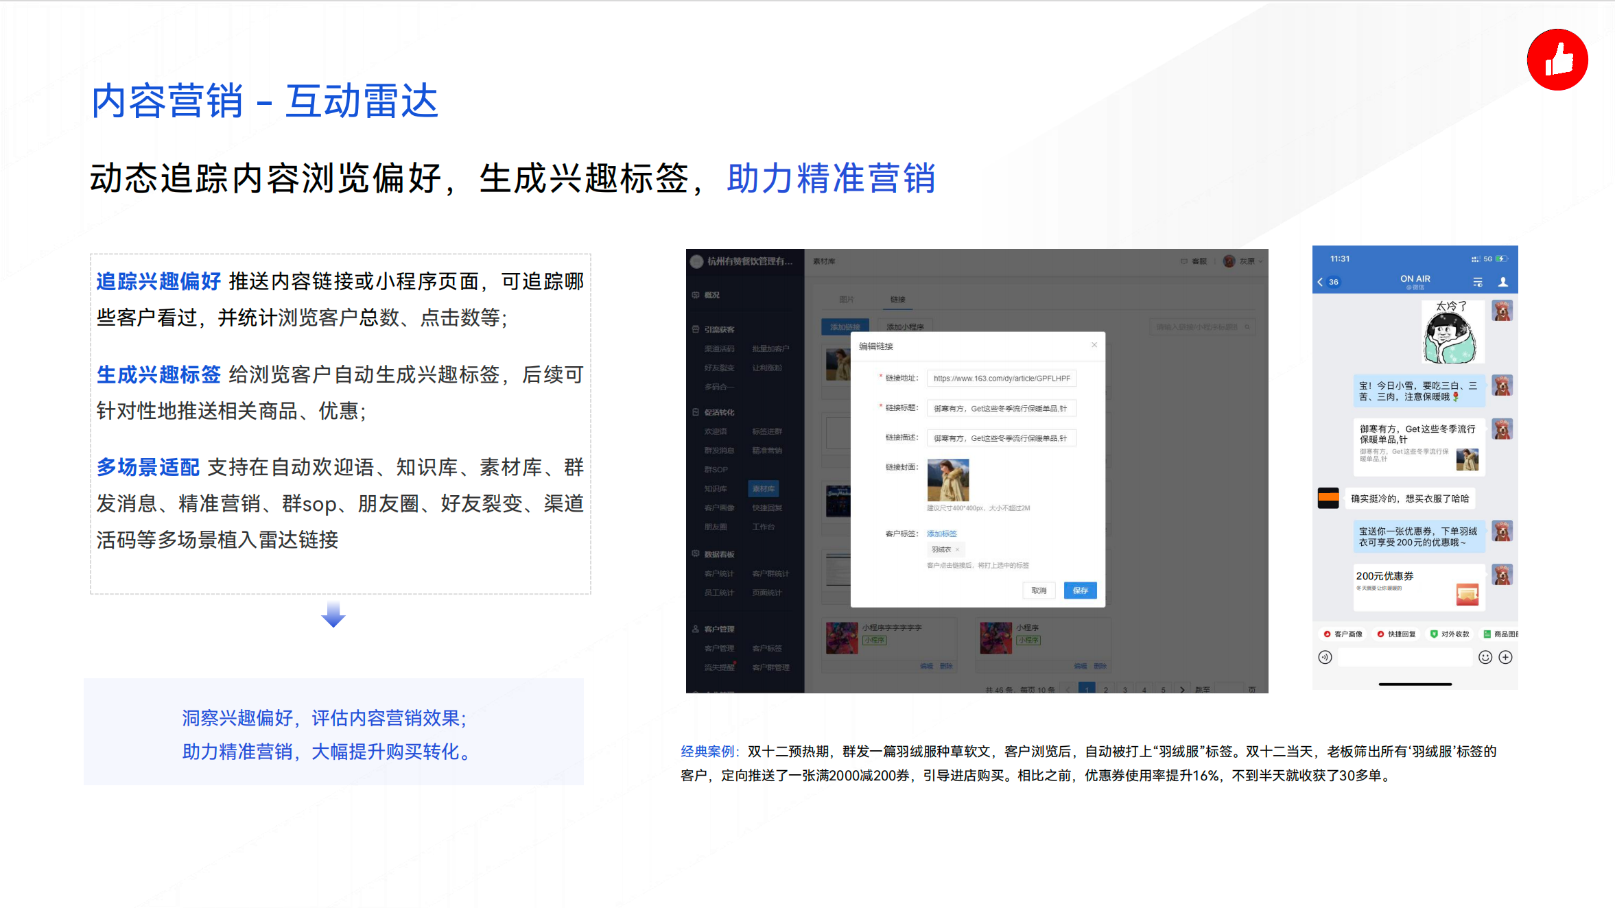Expand the 引流获客 sidebar section
This screenshot has width=1615, height=908.
coord(719,329)
